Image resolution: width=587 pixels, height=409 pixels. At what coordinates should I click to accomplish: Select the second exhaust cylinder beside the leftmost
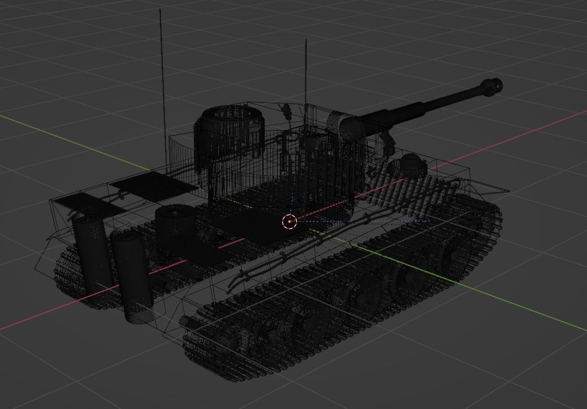[132, 277]
